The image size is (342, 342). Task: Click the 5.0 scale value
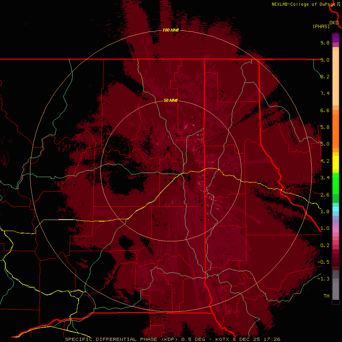[325, 144]
